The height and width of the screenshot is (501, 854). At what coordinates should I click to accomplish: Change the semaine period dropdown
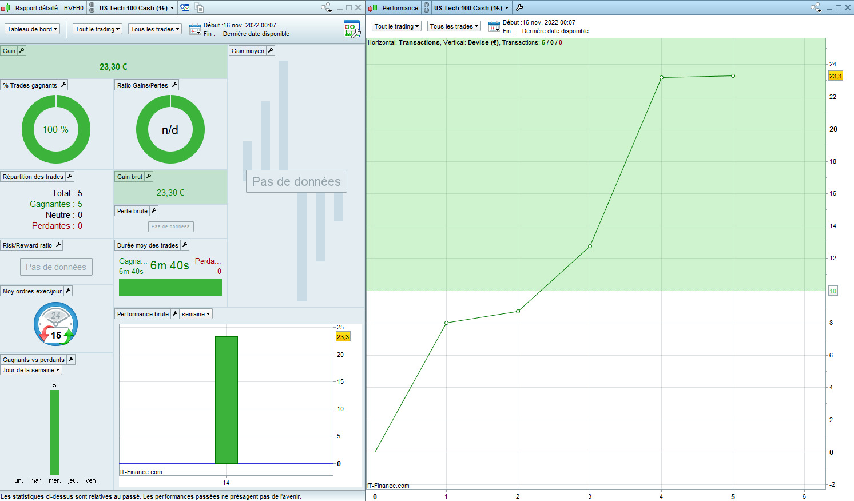[196, 314]
